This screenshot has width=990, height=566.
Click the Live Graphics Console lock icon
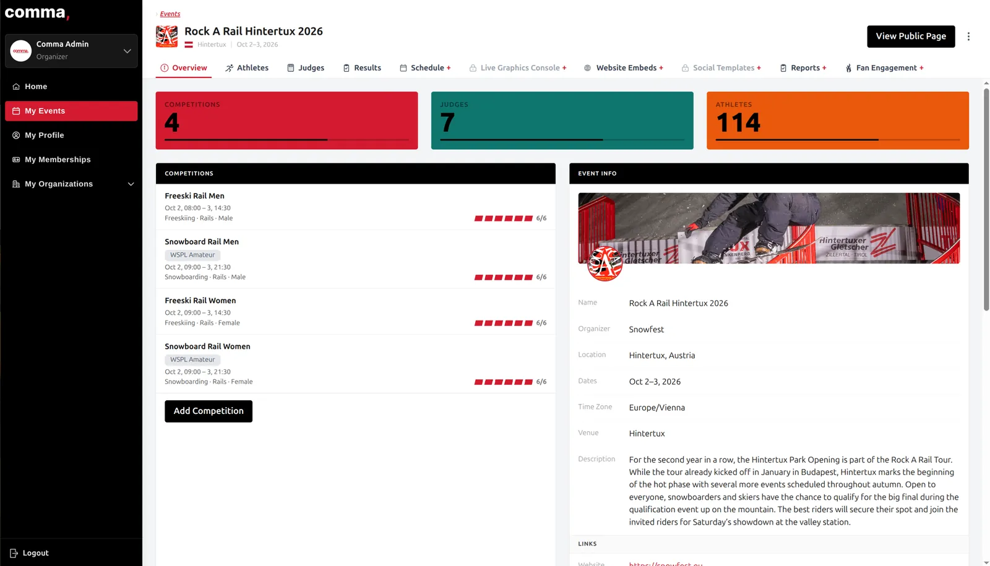tap(473, 68)
